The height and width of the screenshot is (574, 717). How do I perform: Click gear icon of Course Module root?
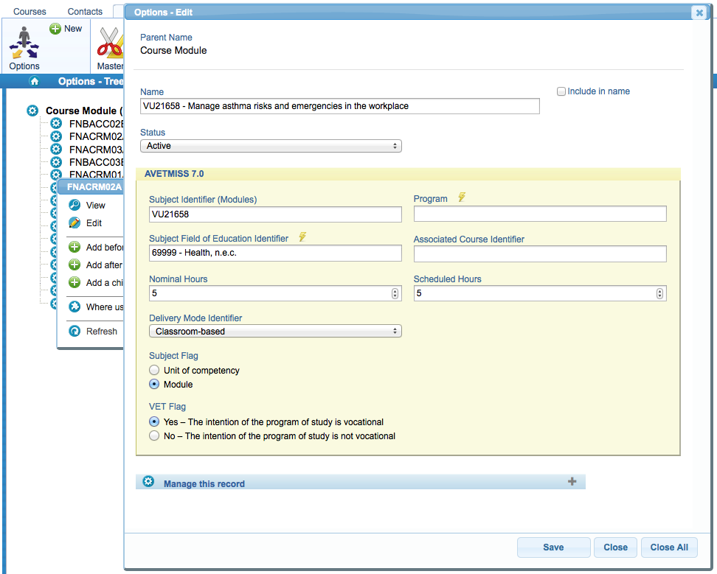pyautogui.click(x=32, y=111)
